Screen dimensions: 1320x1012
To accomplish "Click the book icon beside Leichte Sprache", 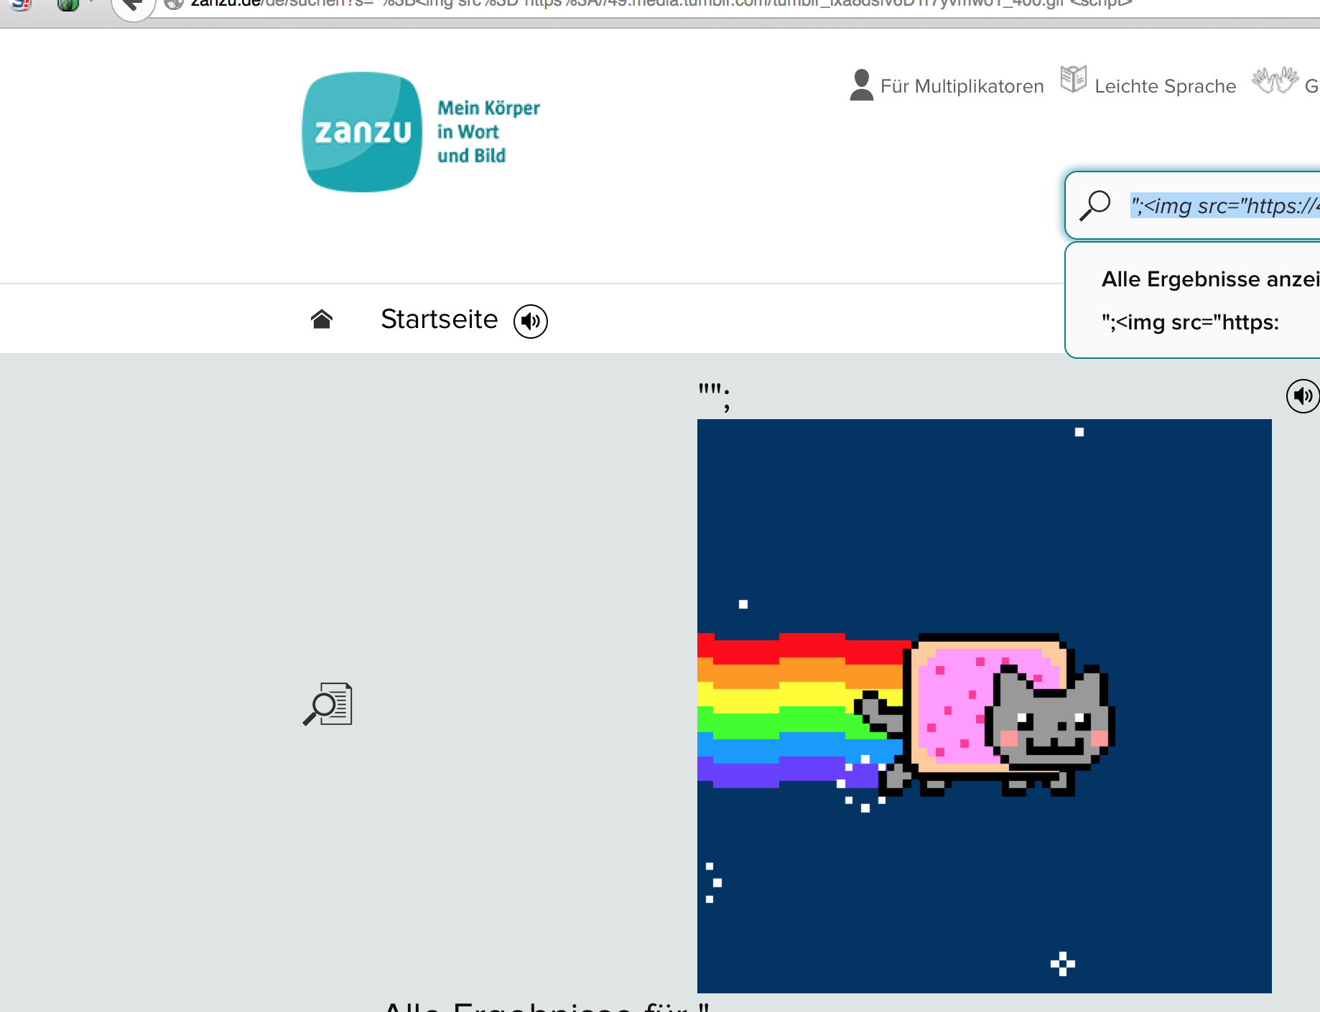I will pos(1074,80).
